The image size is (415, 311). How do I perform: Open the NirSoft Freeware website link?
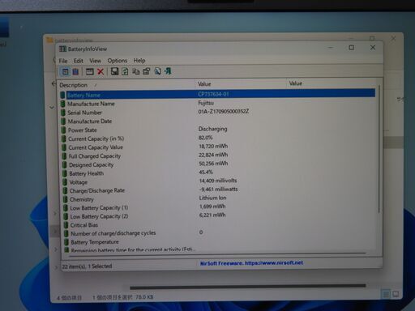pos(251,263)
